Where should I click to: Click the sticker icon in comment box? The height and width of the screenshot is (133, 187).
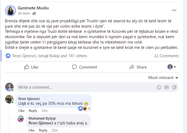pos(174,87)
